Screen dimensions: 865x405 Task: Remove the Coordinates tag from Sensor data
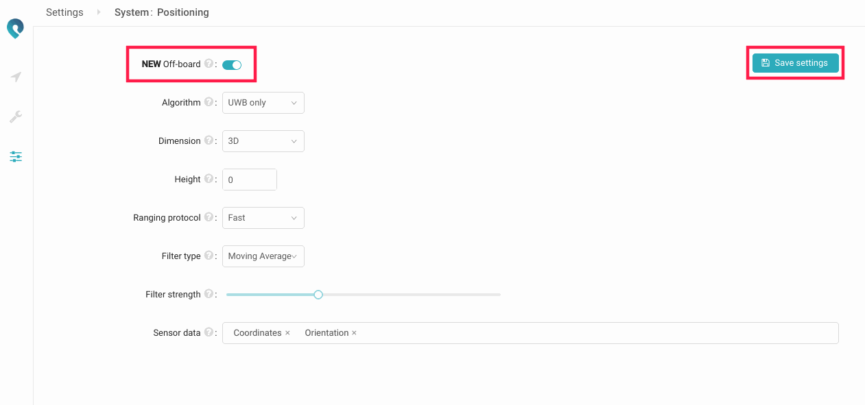point(287,333)
